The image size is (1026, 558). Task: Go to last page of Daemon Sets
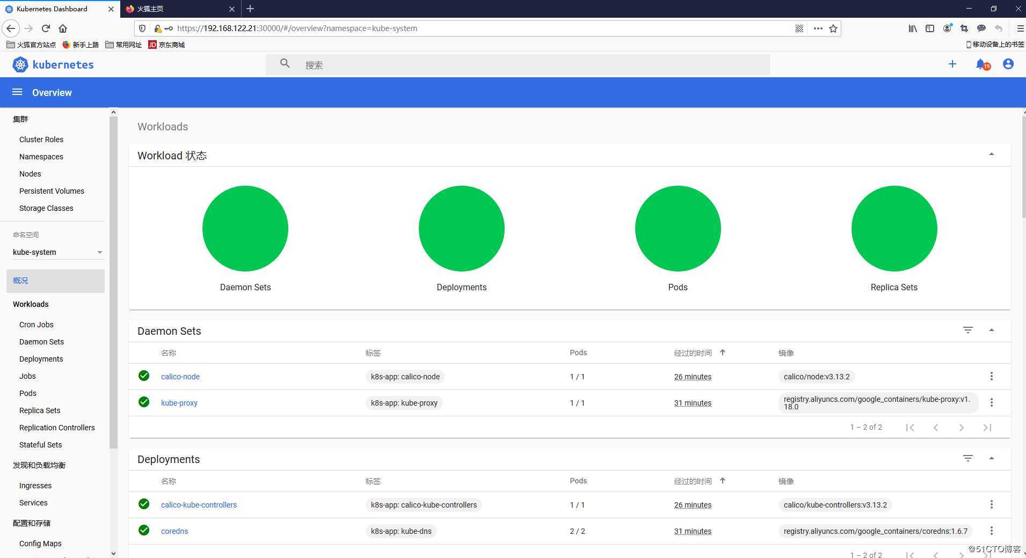987,428
